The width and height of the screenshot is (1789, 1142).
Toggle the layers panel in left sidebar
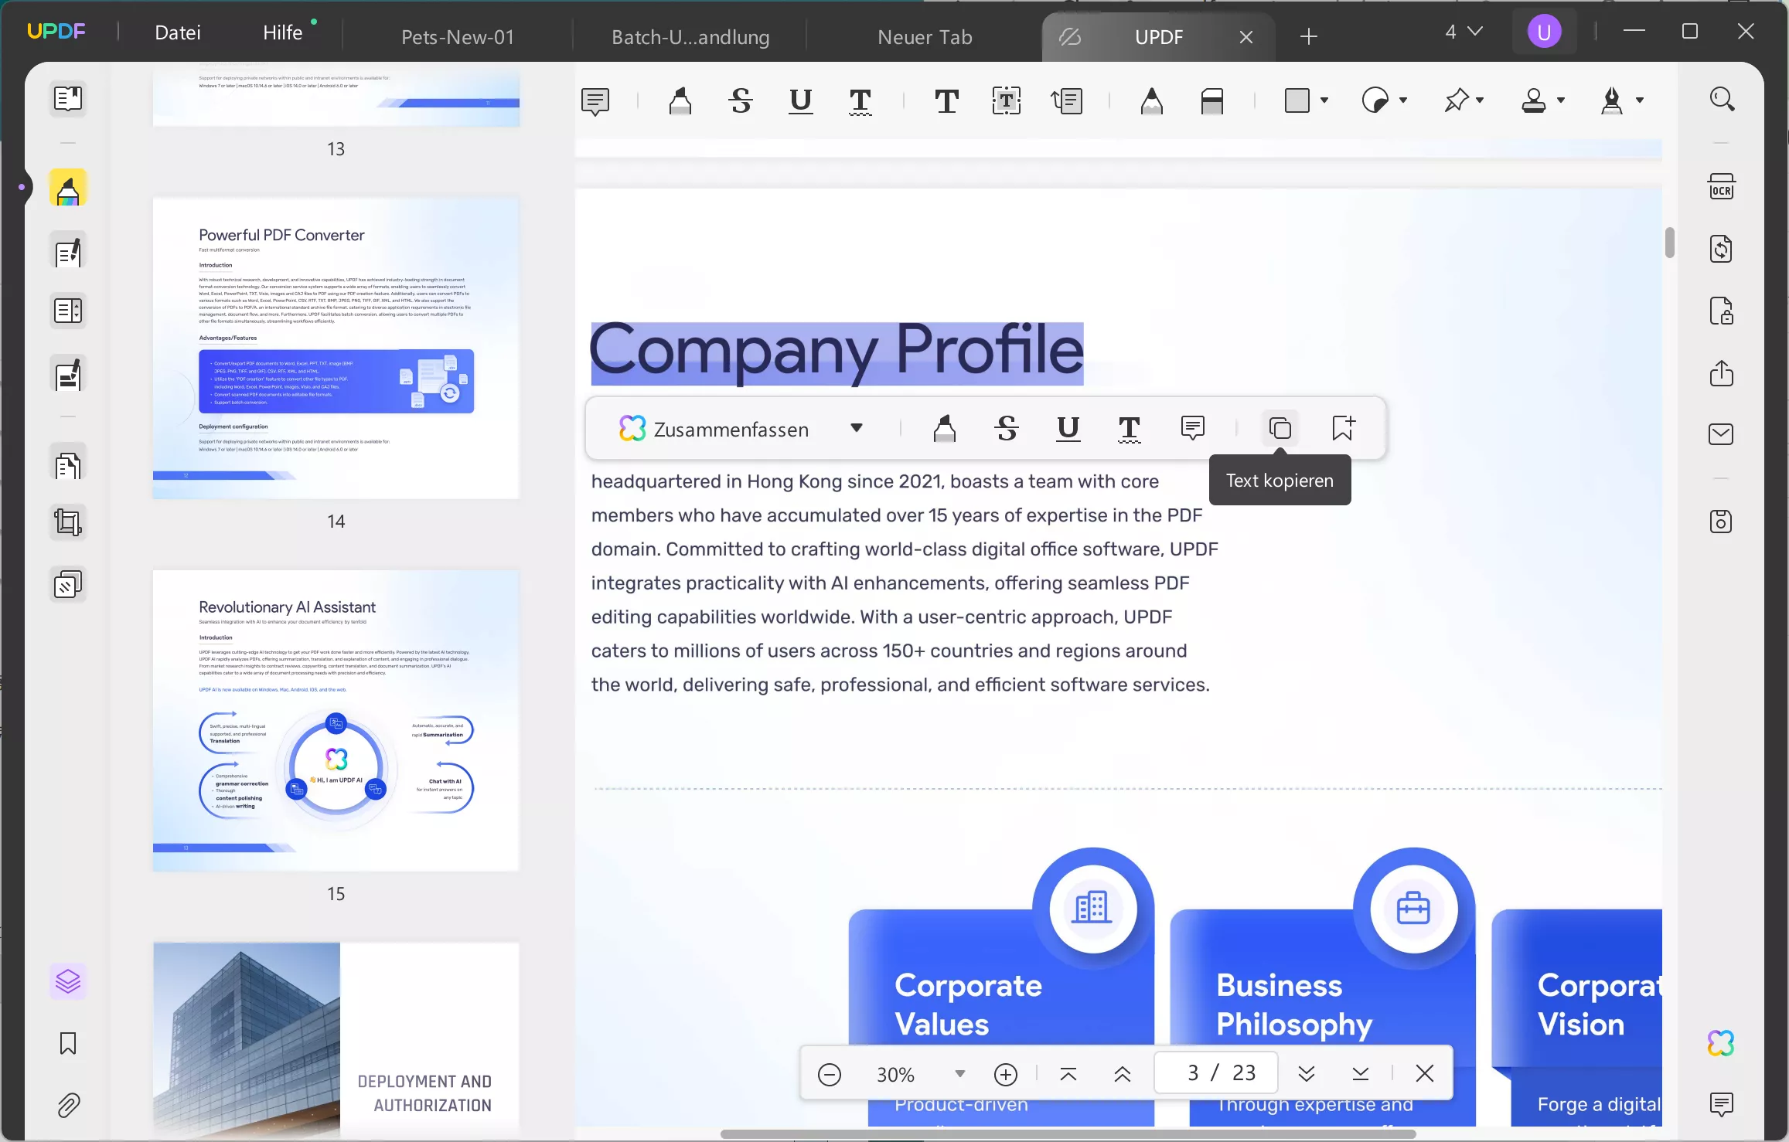tap(68, 981)
